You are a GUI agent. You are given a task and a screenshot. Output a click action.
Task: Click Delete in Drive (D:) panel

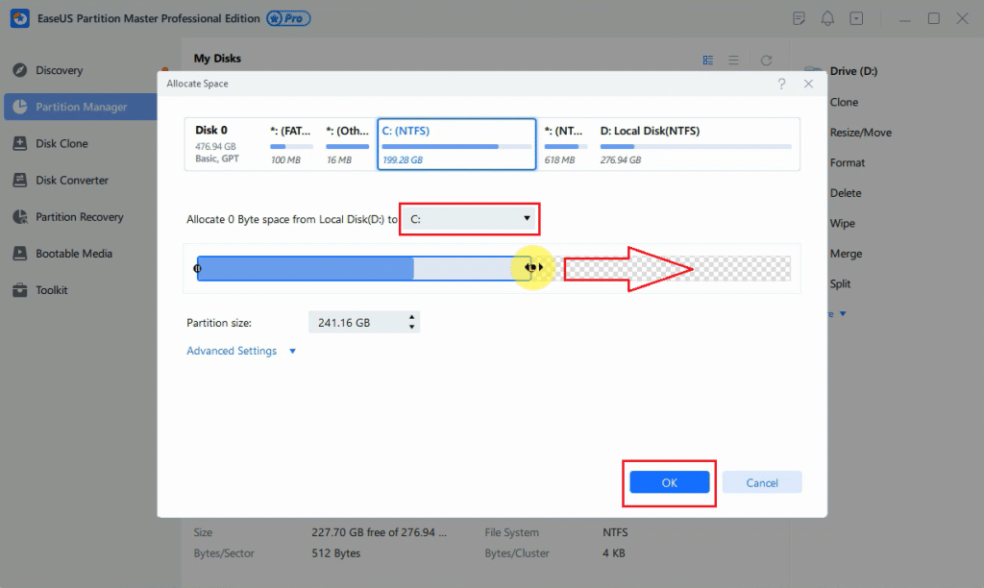(x=846, y=193)
